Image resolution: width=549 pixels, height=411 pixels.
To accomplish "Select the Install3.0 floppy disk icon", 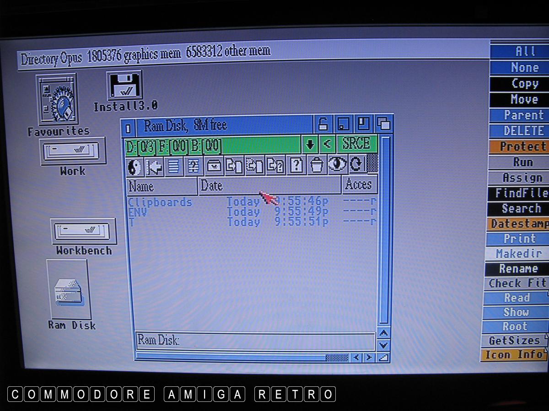I will 124,86.
